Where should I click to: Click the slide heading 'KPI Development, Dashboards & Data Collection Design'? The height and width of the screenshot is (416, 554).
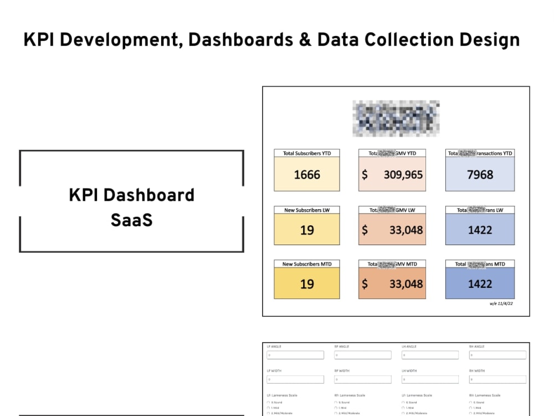click(271, 40)
